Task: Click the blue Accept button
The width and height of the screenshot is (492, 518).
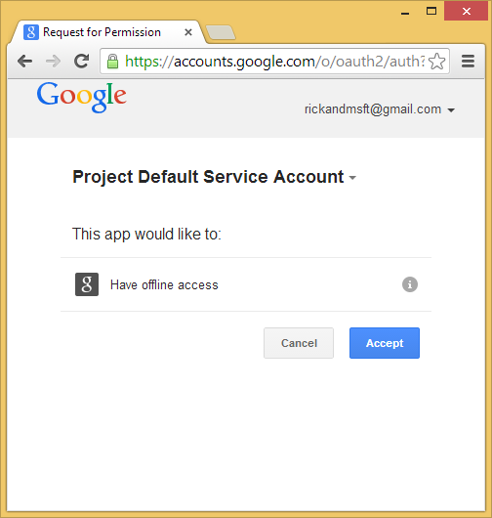Action: [385, 343]
